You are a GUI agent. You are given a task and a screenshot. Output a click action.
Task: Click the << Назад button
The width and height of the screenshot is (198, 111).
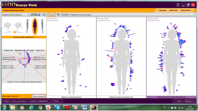[178, 101]
